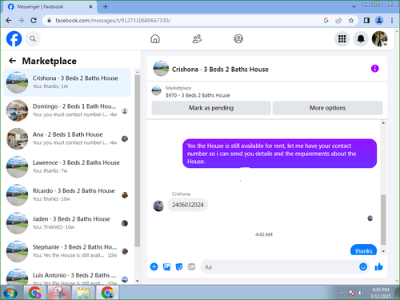Click the address bar URL
The height and width of the screenshot is (300, 400).
coord(113,21)
